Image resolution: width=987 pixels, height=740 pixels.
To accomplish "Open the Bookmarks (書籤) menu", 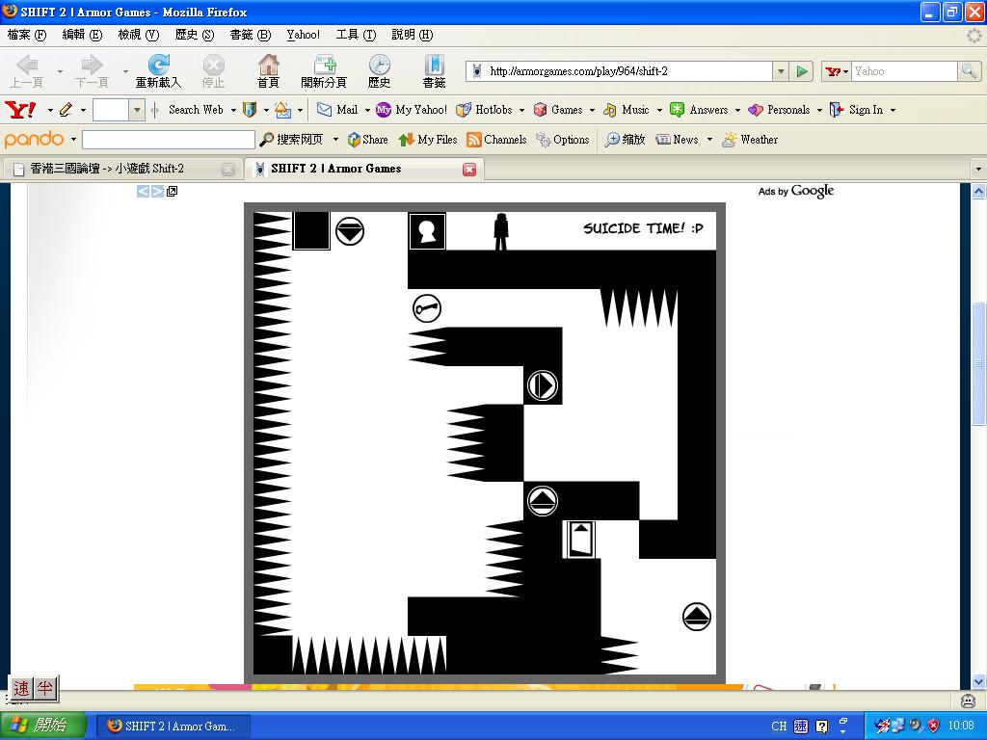I will click(x=250, y=35).
